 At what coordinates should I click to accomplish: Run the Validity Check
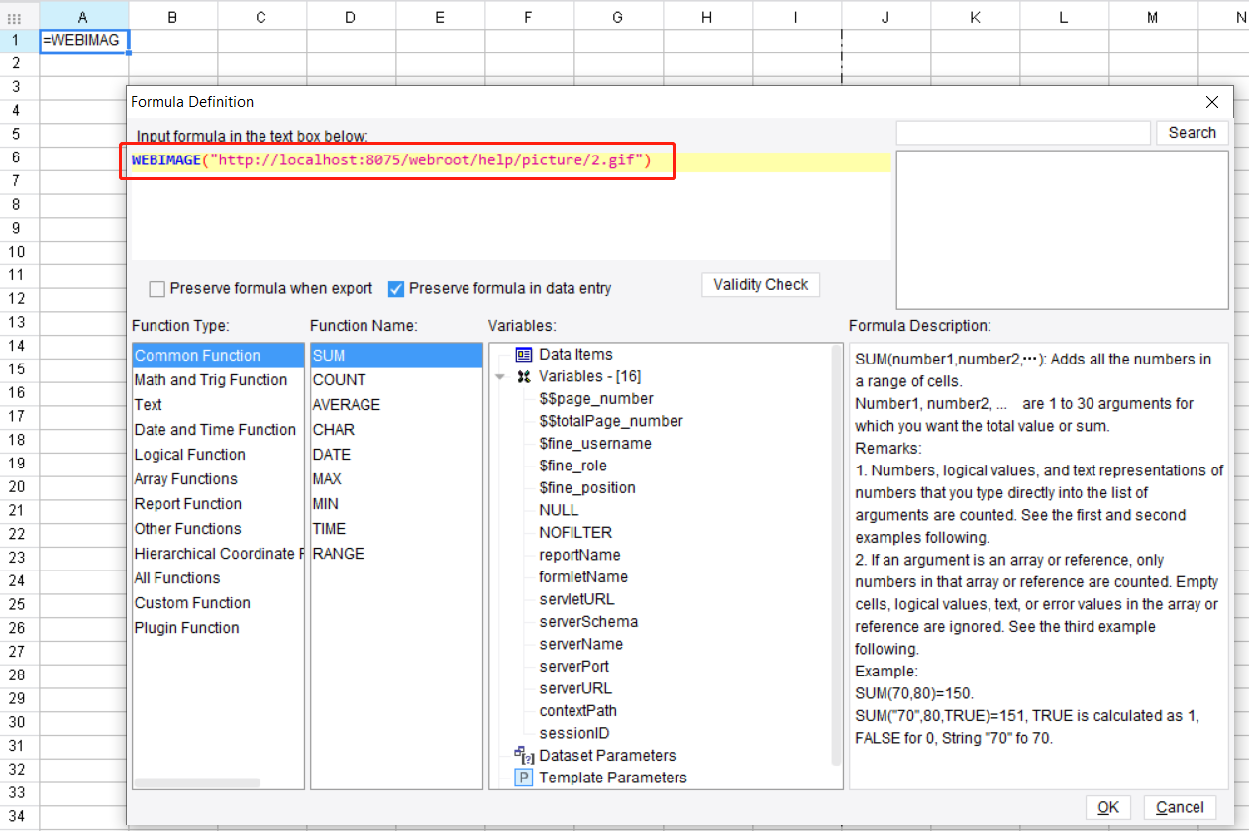(760, 284)
